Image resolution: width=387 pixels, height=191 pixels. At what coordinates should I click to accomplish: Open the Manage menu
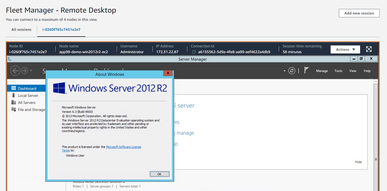tap(322, 71)
